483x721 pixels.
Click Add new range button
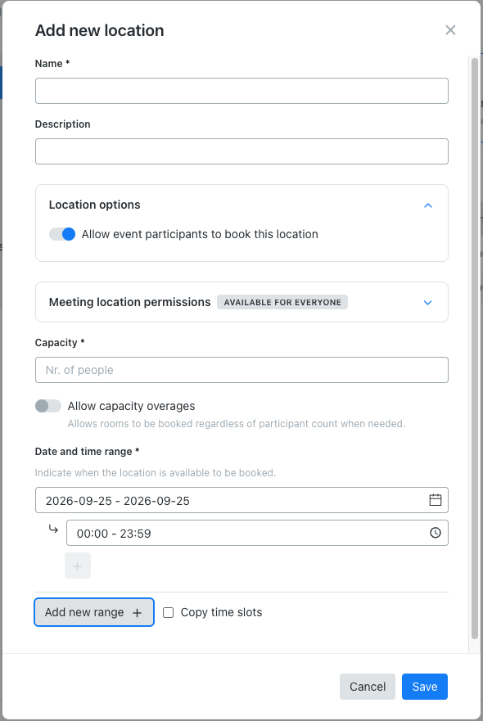pos(94,612)
